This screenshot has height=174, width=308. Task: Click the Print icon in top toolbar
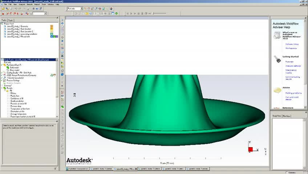tap(33, 9)
